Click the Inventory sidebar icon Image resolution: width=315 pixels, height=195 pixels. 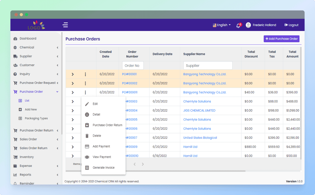pyautogui.click(x=15, y=157)
